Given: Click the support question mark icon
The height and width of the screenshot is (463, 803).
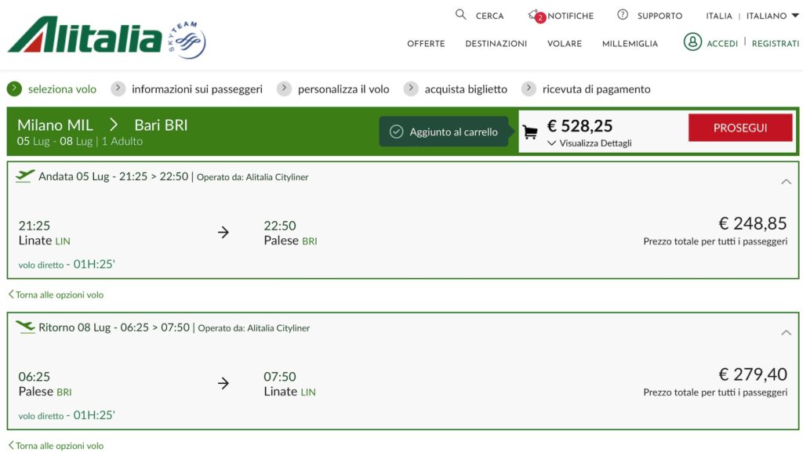Looking at the screenshot, I should [622, 15].
